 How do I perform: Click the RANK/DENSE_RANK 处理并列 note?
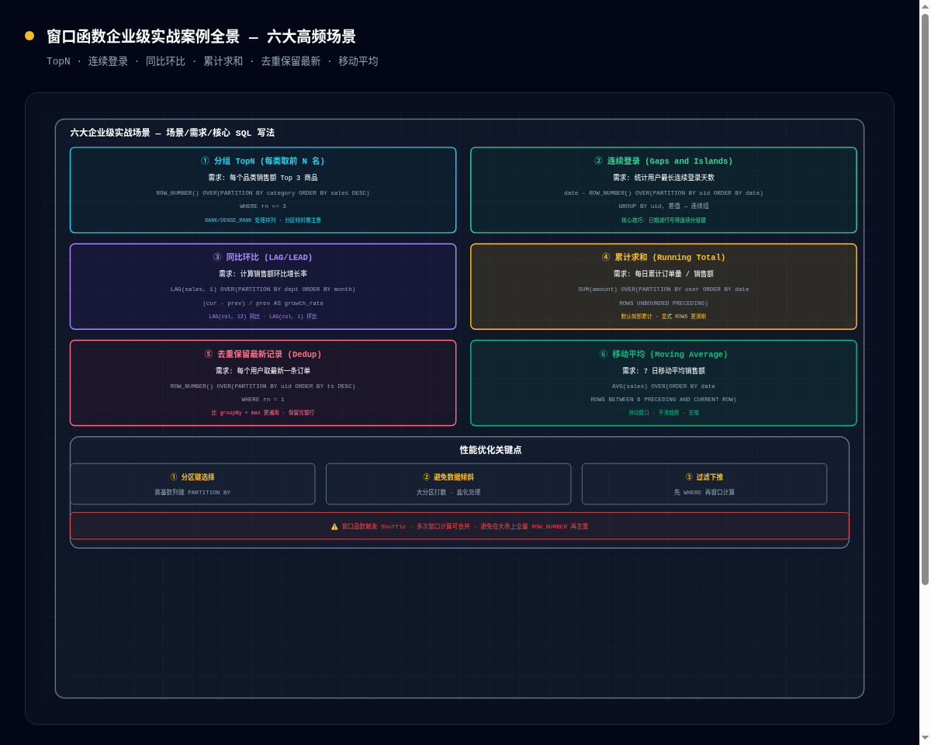[x=263, y=220]
